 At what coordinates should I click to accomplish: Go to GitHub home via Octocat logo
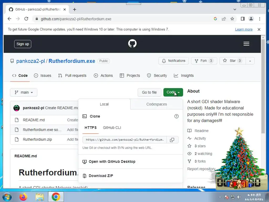(x=132, y=43)
